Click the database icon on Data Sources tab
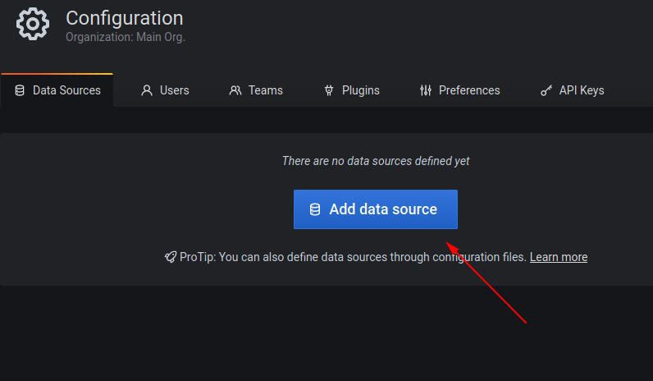Image resolution: width=653 pixels, height=381 pixels. pyautogui.click(x=20, y=90)
